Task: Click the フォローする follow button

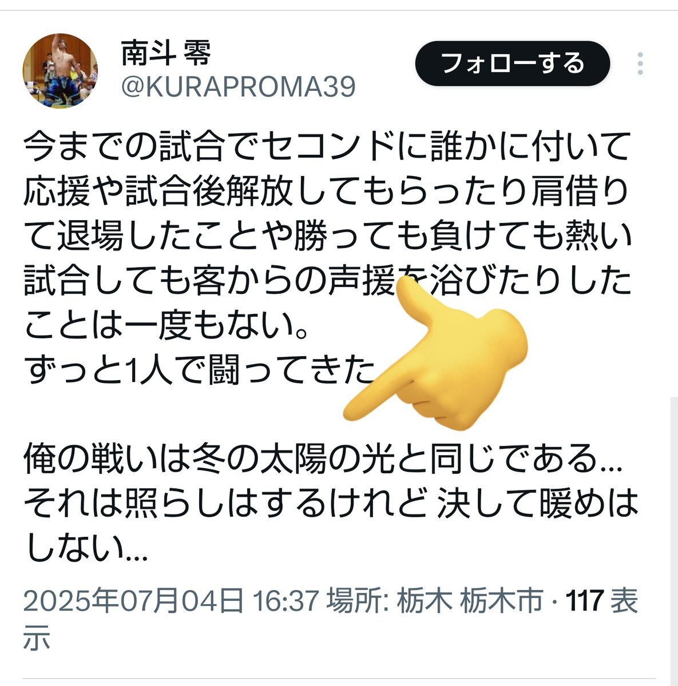Action: 513,63
